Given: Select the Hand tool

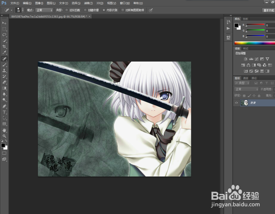Looking at the screenshot, I should (4, 130).
